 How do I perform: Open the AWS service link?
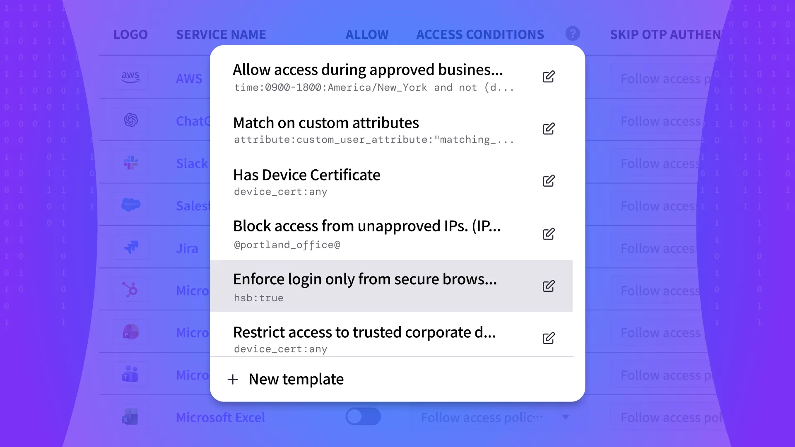click(189, 78)
